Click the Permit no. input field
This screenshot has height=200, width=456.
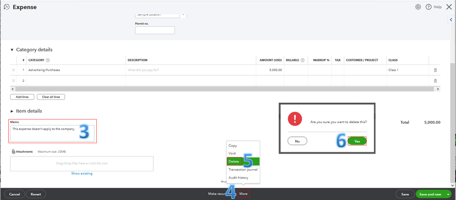[155, 30]
